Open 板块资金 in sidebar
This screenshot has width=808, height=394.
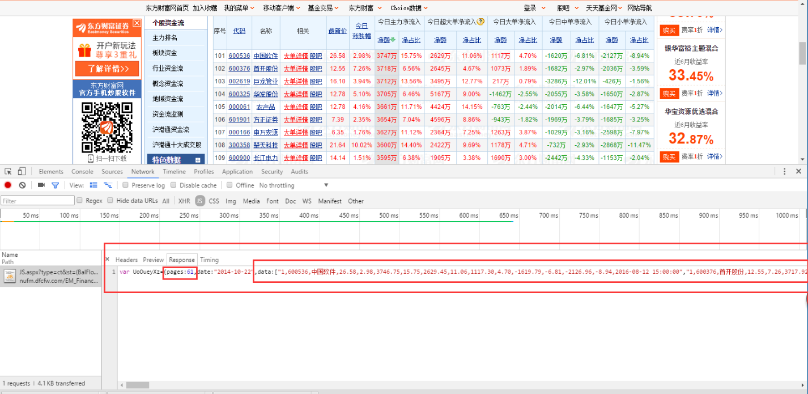[x=165, y=53]
